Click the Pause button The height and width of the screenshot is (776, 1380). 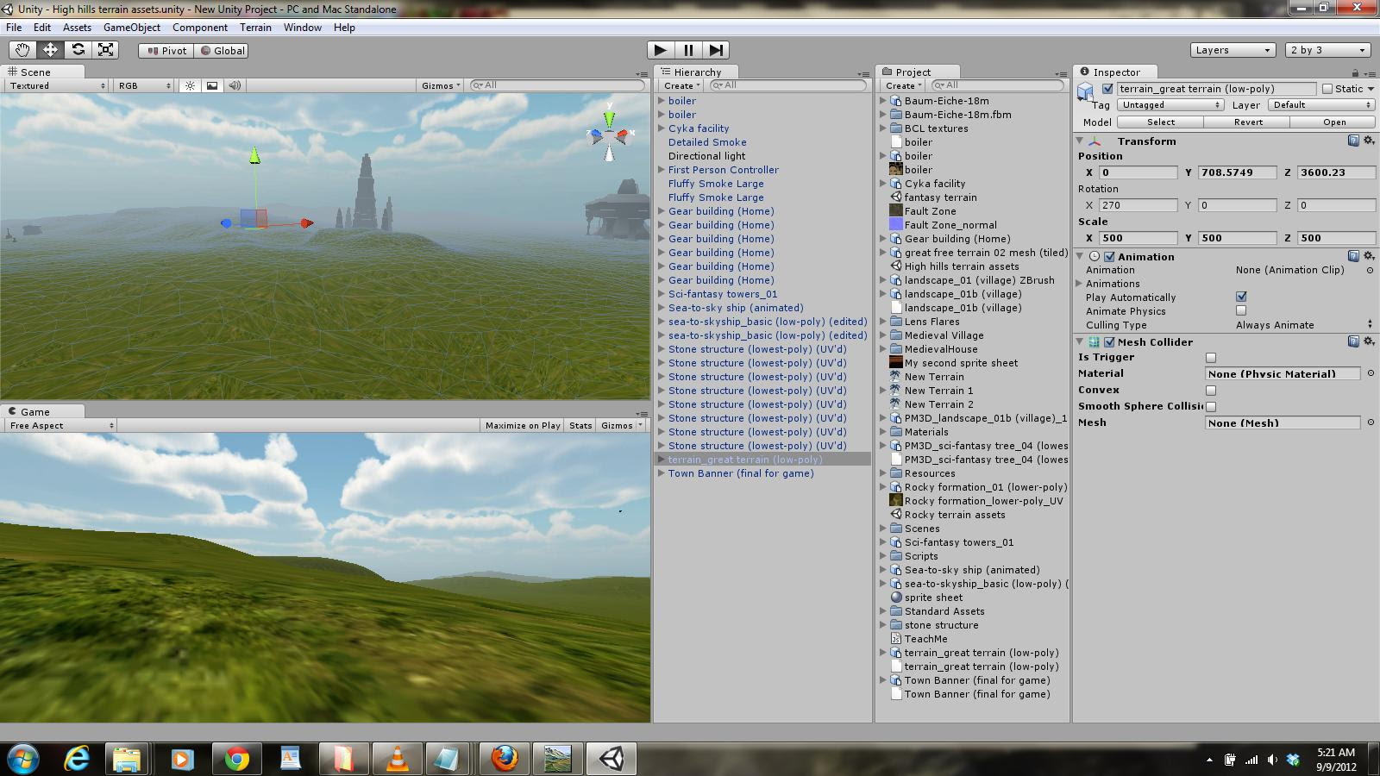point(687,50)
